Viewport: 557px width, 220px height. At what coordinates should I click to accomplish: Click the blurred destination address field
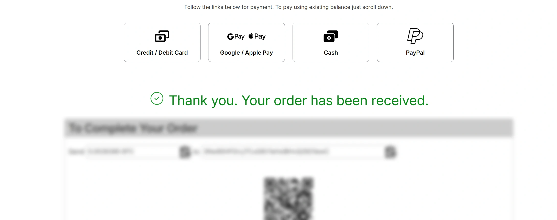point(292,152)
